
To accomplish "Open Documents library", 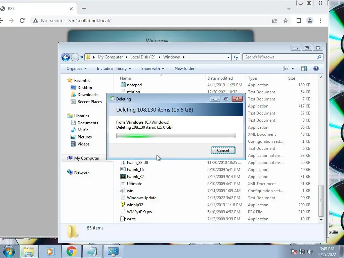I will (88, 123).
